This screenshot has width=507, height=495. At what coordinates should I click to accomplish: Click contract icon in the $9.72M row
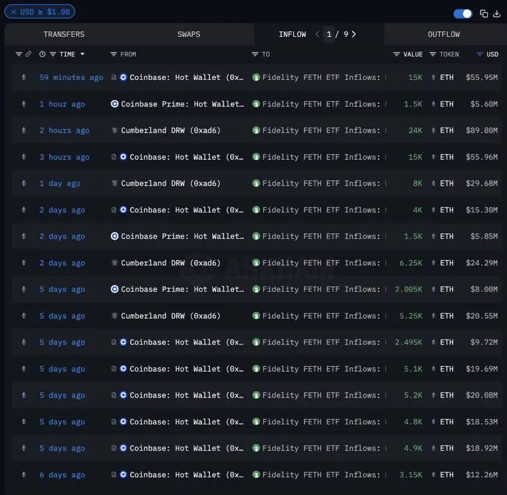click(114, 342)
